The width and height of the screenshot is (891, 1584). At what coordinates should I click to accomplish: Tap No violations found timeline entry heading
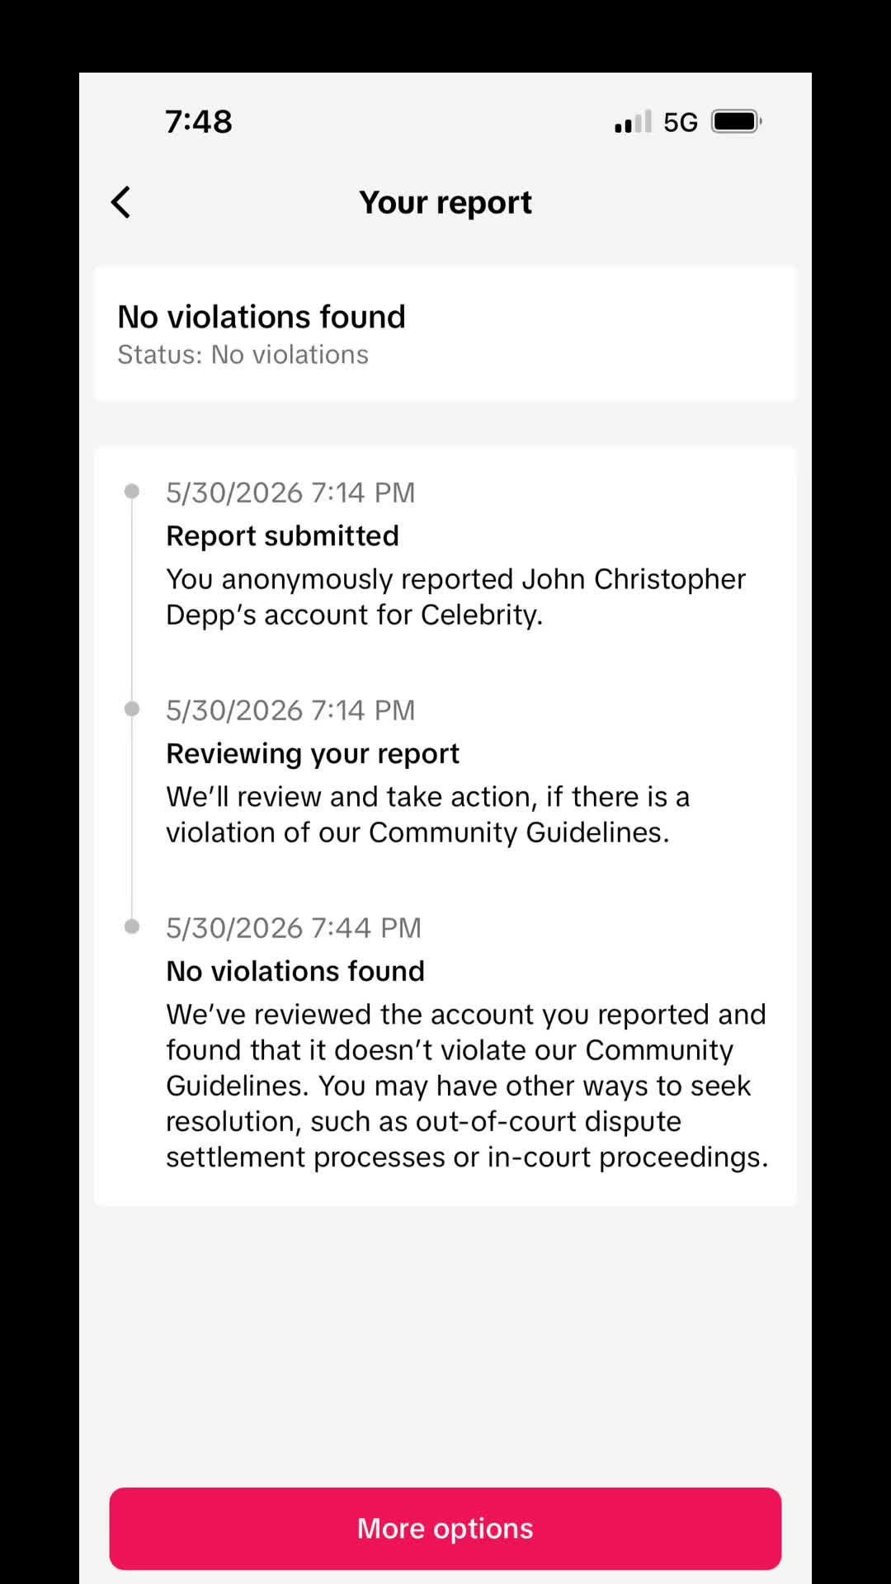295,971
